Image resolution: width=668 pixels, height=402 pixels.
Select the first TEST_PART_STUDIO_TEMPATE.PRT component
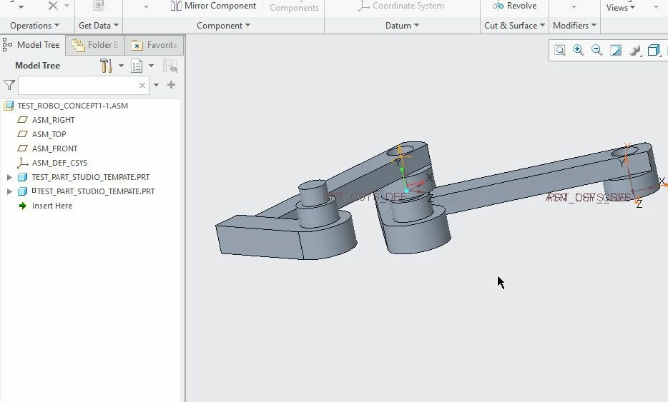tap(90, 177)
